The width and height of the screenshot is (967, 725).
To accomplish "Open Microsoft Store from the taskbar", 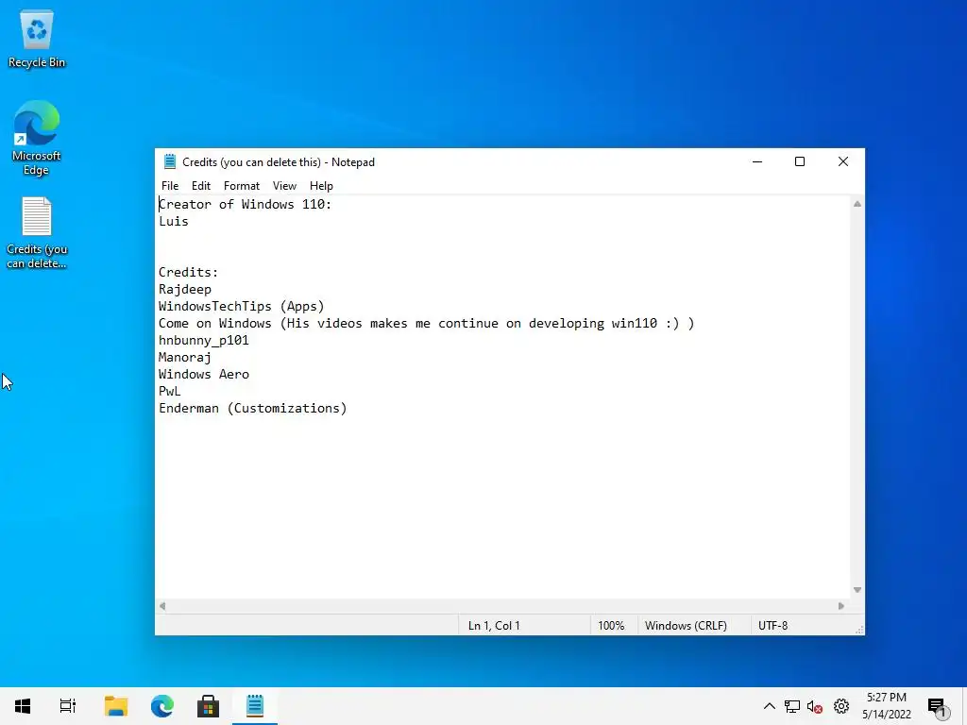I will (209, 706).
